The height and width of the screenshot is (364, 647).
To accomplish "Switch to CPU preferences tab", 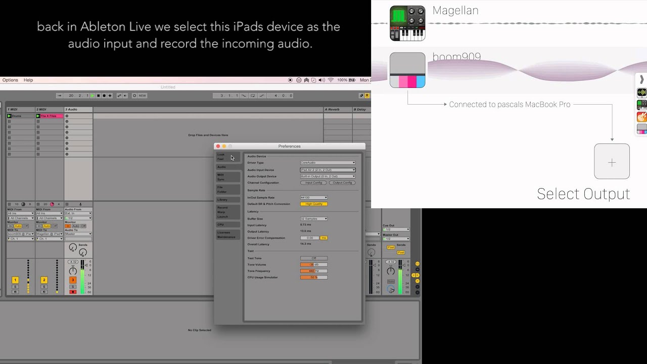I will tap(228, 224).
